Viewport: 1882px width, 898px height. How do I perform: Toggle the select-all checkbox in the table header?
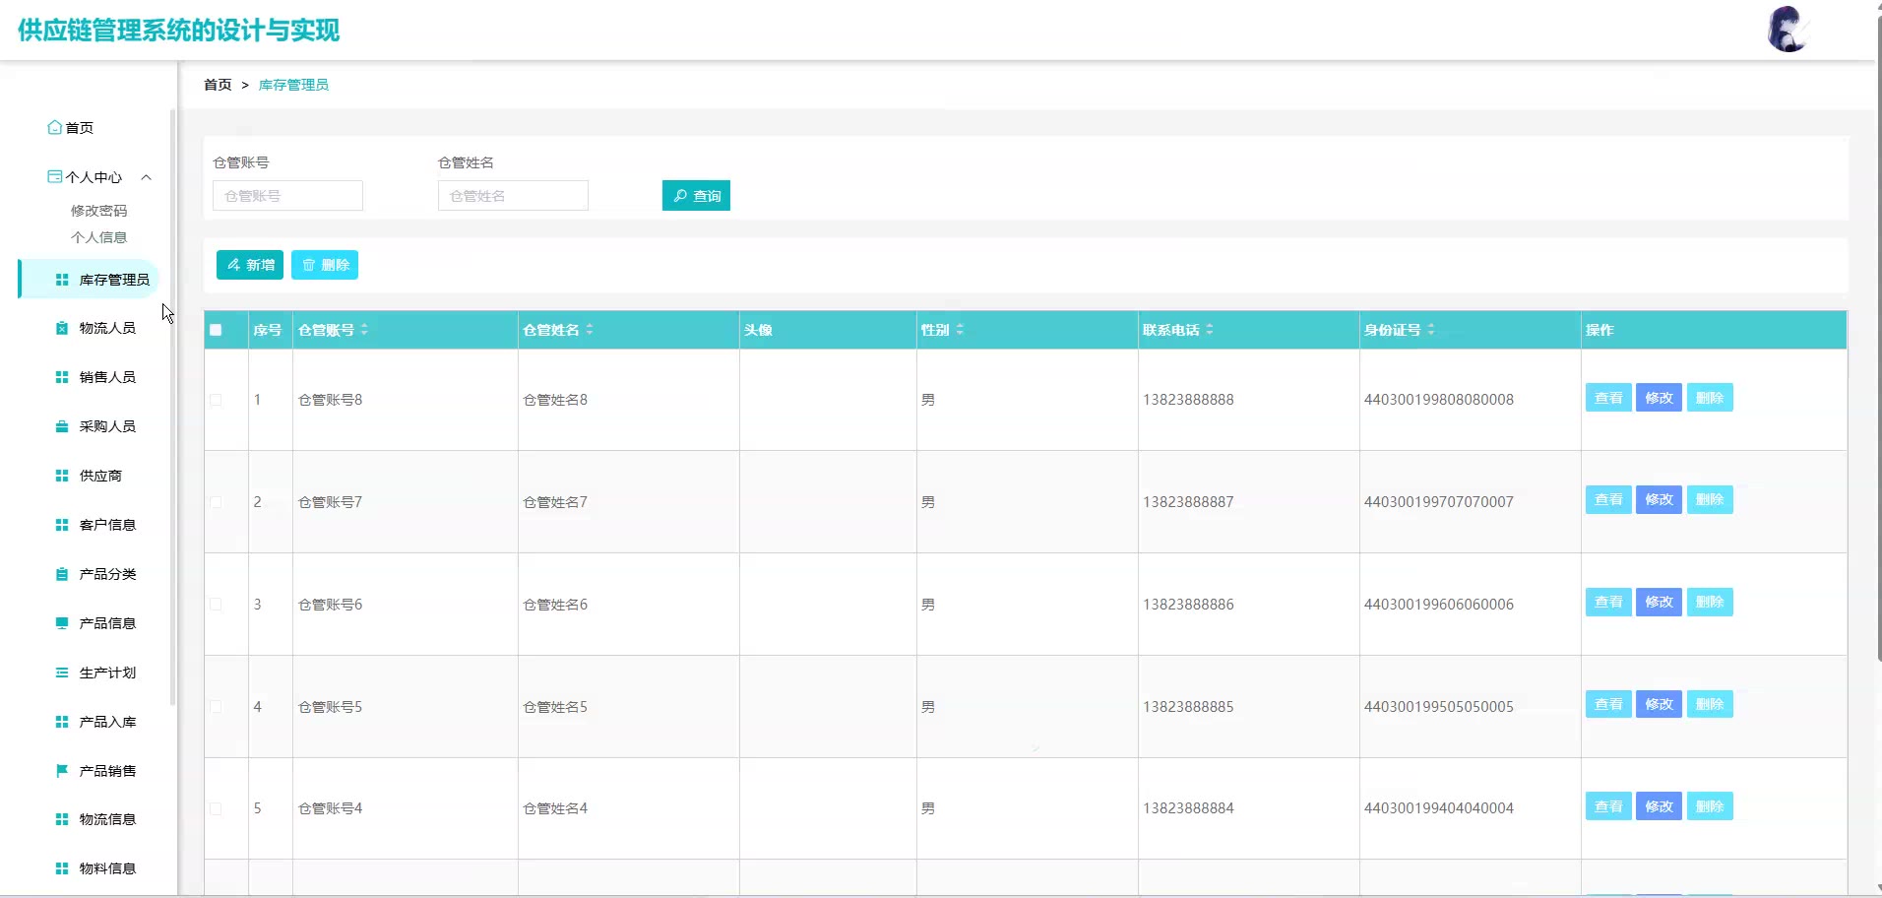(x=217, y=330)
